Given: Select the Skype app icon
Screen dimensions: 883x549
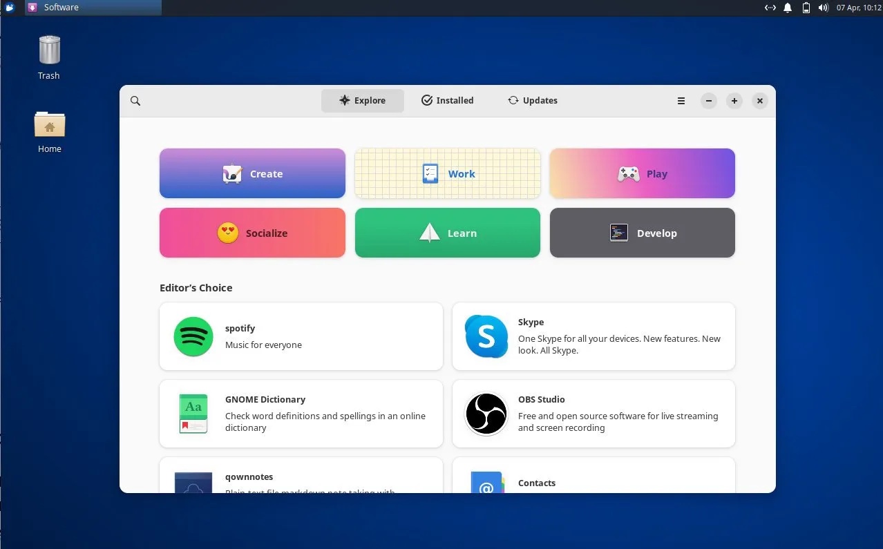Looking at the screenshot, I should [x=486, y=336].
